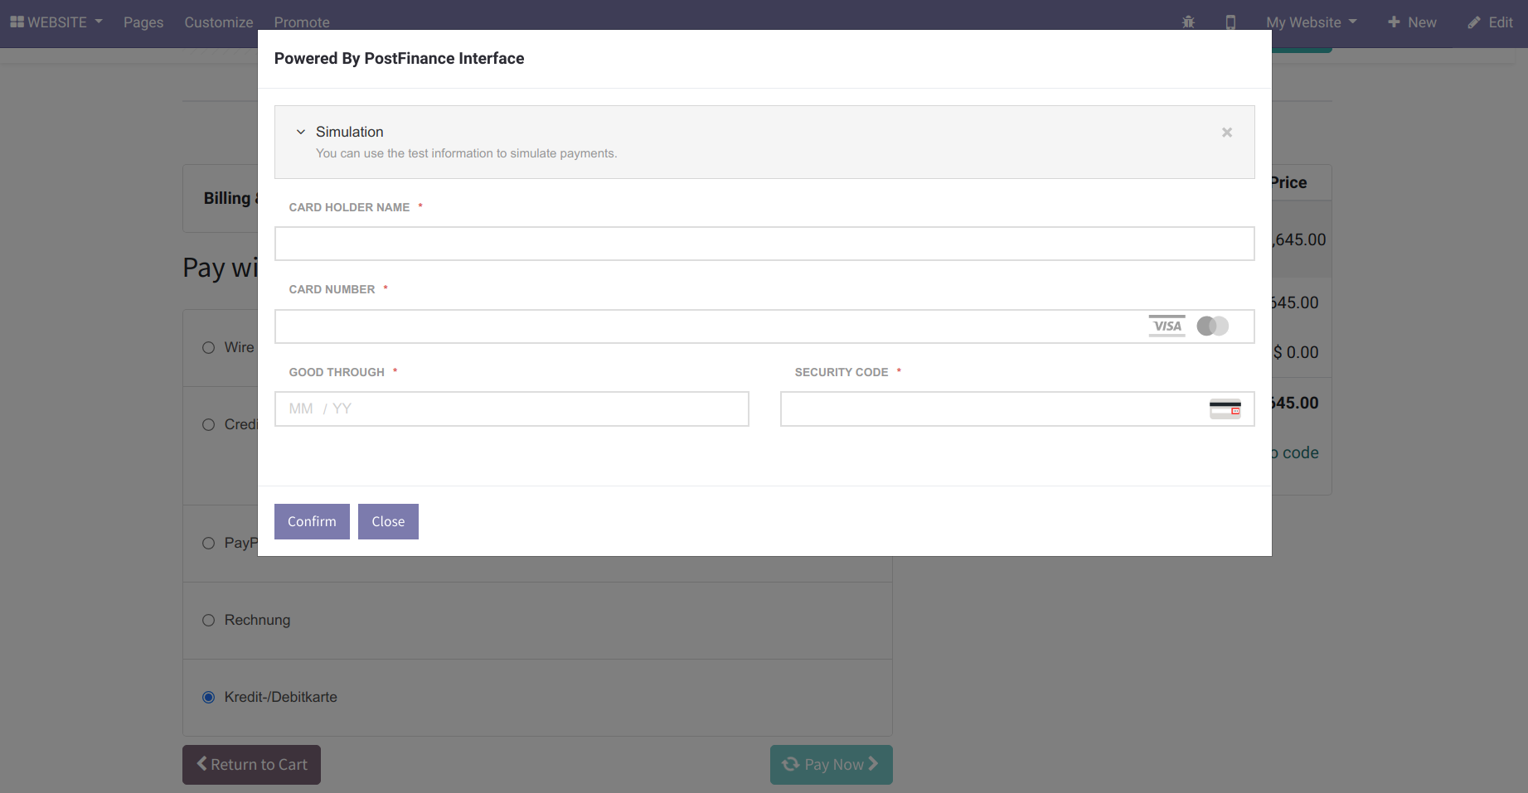
Task: Click the plus New button
Action: [x=1412, y=22]
